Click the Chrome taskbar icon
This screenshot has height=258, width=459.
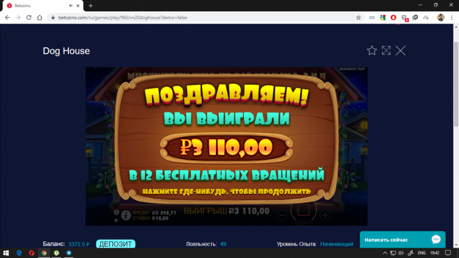(44, 253)
